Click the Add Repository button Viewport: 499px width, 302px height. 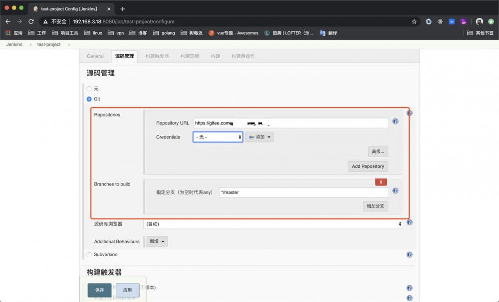368,166
